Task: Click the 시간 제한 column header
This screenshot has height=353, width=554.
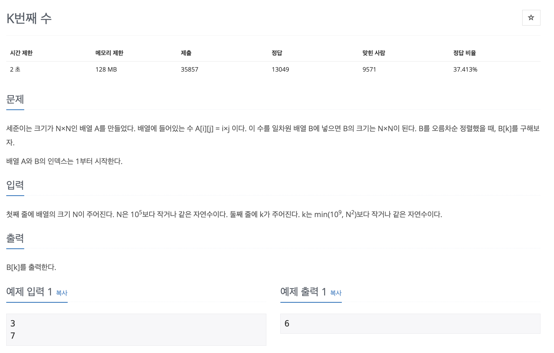Action: coord(21,53)
